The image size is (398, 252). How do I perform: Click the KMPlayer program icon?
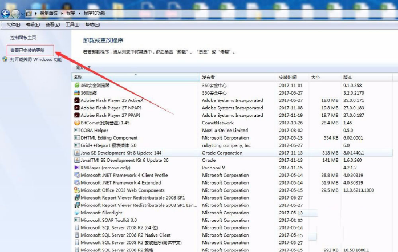(x=77, y=168)
